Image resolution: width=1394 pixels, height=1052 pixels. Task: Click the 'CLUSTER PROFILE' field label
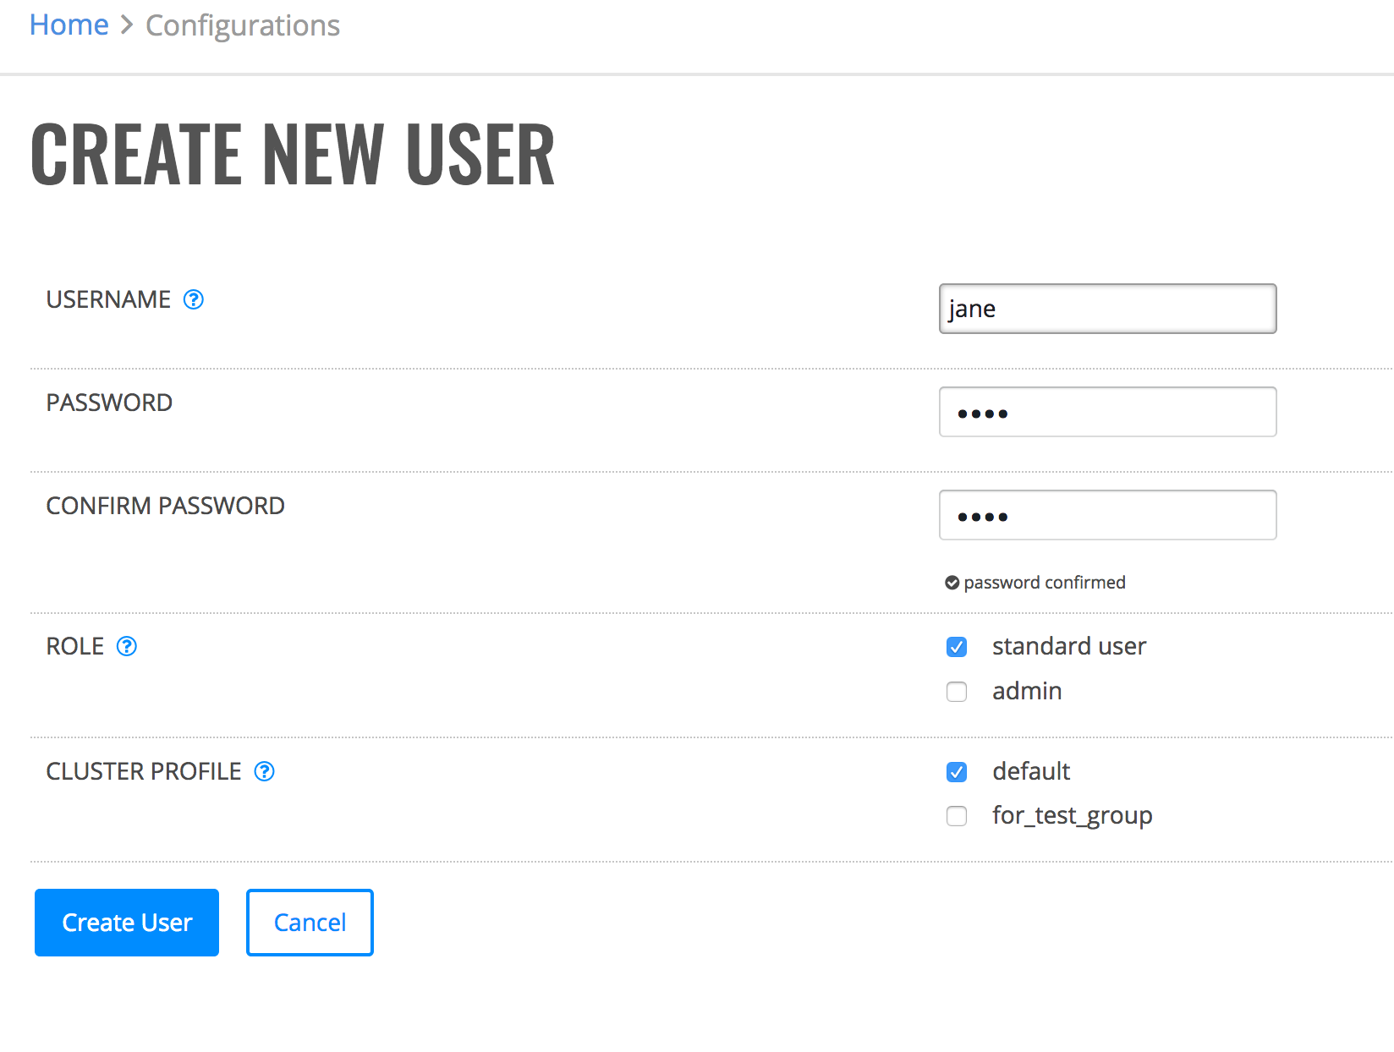click(x=144, y=771)
